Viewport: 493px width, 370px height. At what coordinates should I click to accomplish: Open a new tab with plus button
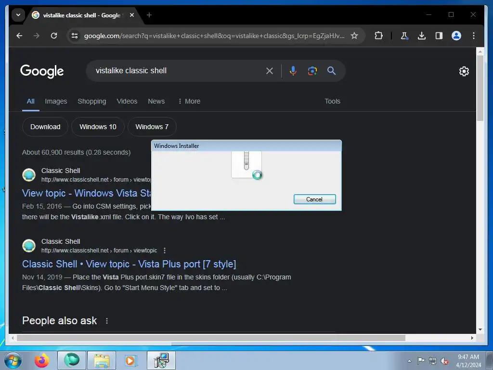pyautogui.click(x=149, y=15)
